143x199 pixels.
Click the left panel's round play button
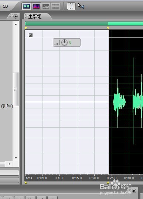(16, 16)
